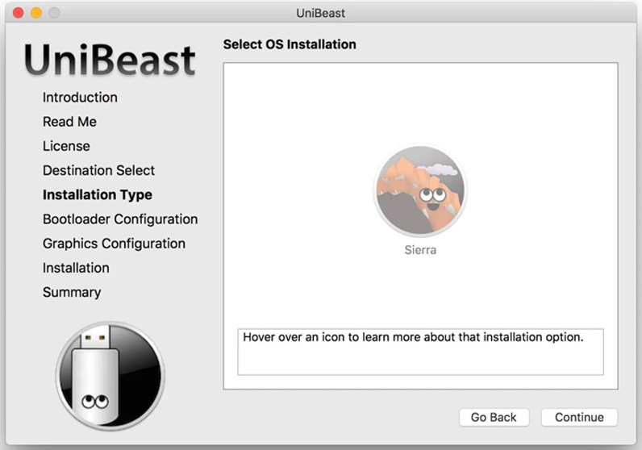Viewport: 642px width, 450px height.
Task: Click the UniBeast window title bar text
Action: (320, 13)
